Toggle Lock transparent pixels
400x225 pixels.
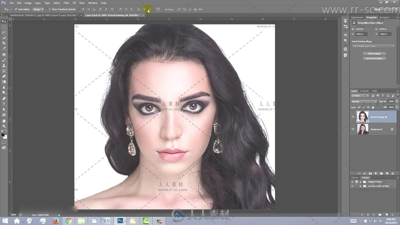coord(359,107)
